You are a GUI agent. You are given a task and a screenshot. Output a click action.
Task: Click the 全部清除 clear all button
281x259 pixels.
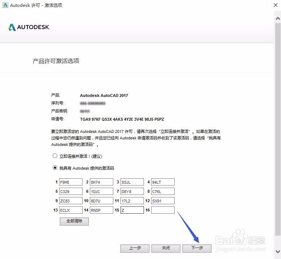74,222
